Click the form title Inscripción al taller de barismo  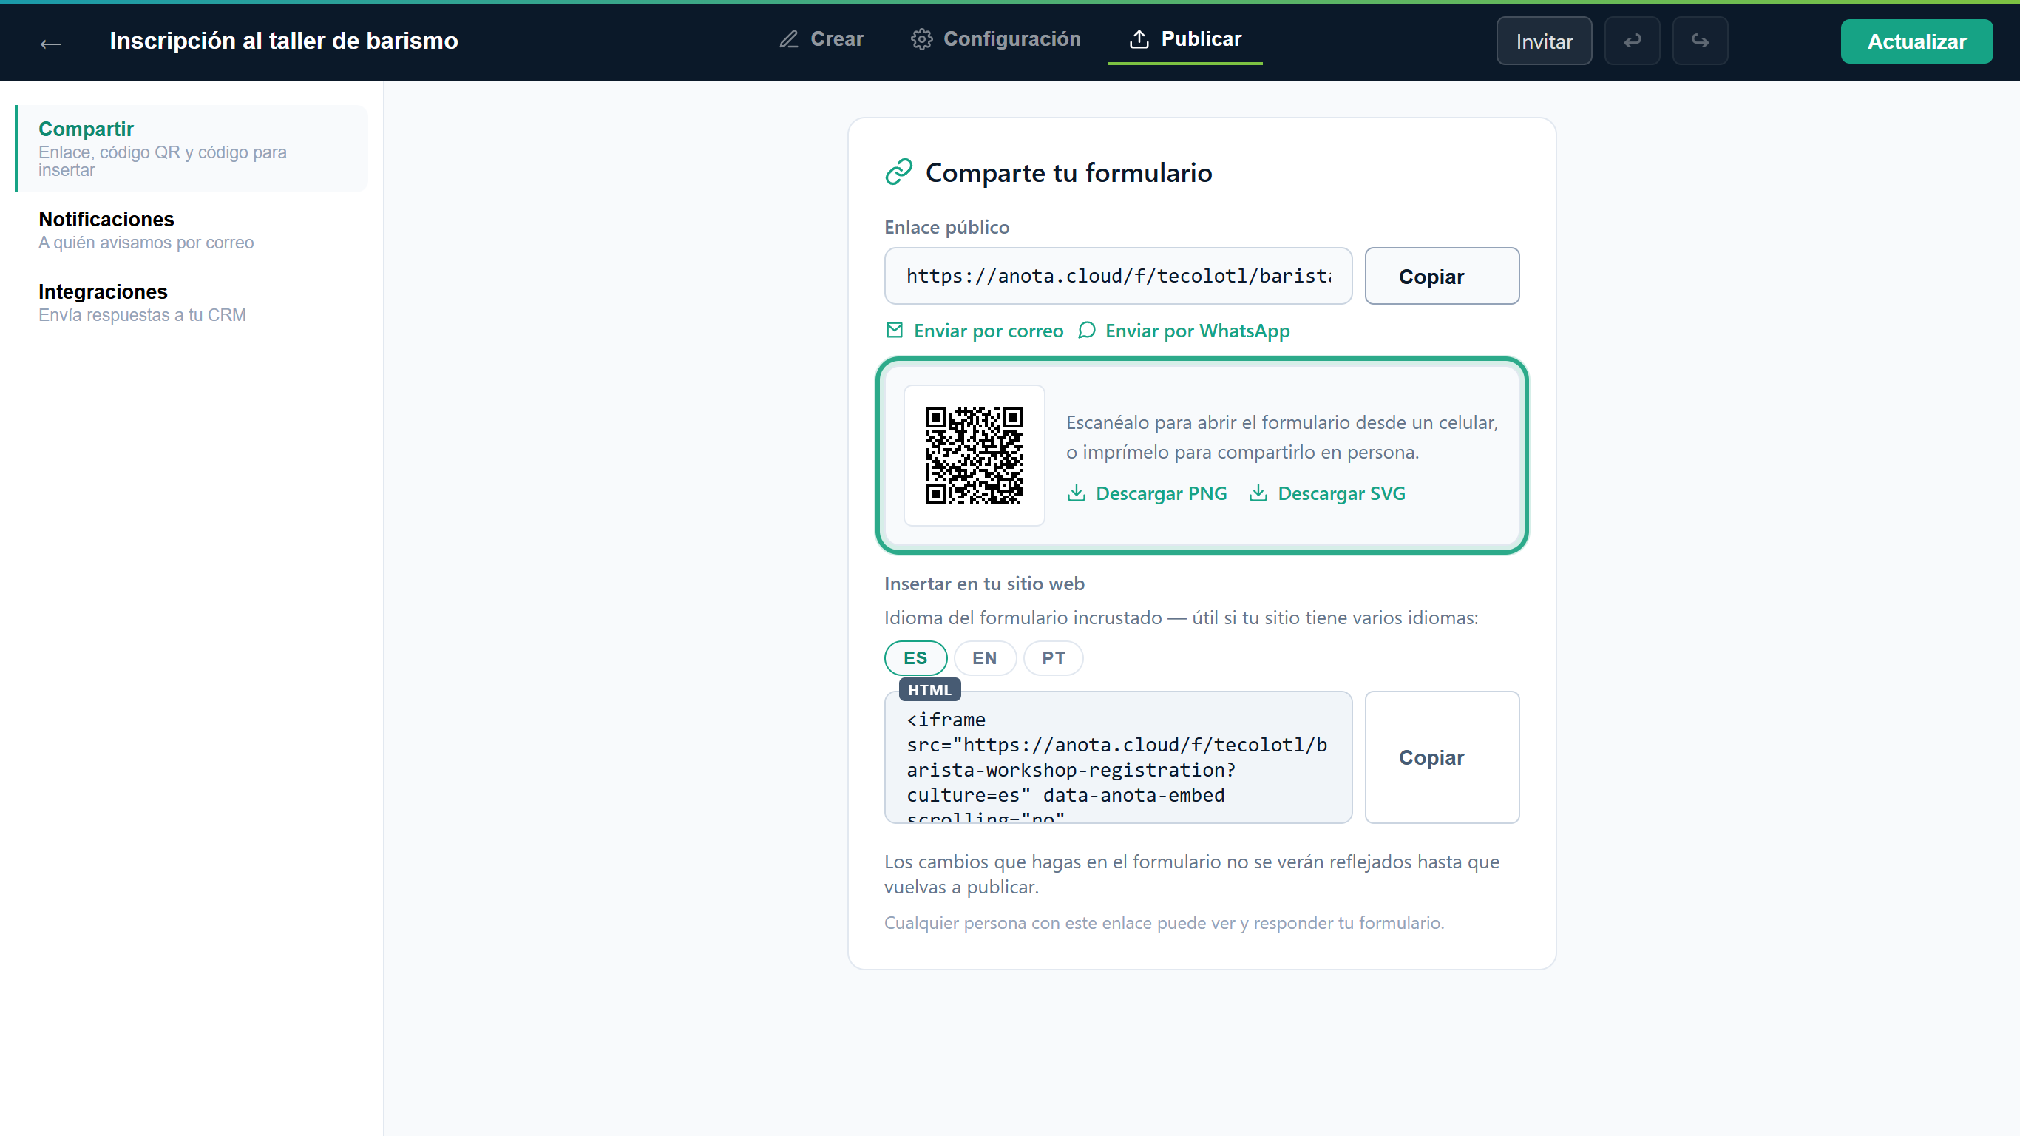pos(284,41)
